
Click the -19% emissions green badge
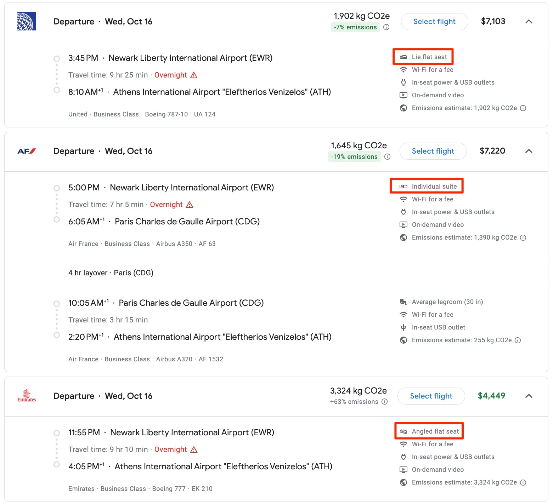(x=354, y=157)
